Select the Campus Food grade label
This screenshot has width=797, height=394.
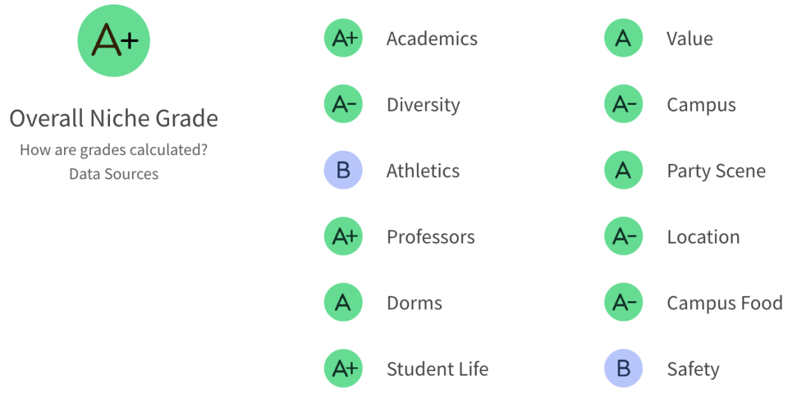(x=725, y=303)
